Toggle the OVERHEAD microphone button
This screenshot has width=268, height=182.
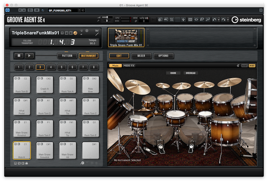click(x=191, y=73)
